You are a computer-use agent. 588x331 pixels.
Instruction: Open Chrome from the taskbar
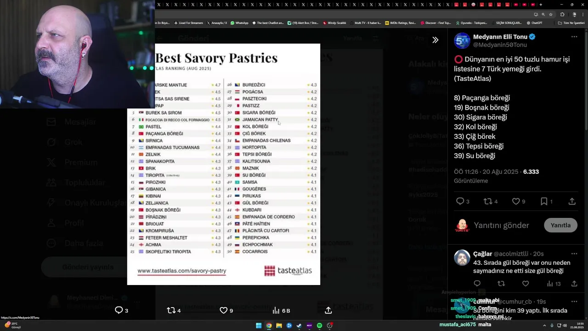(x=269, y=325)
